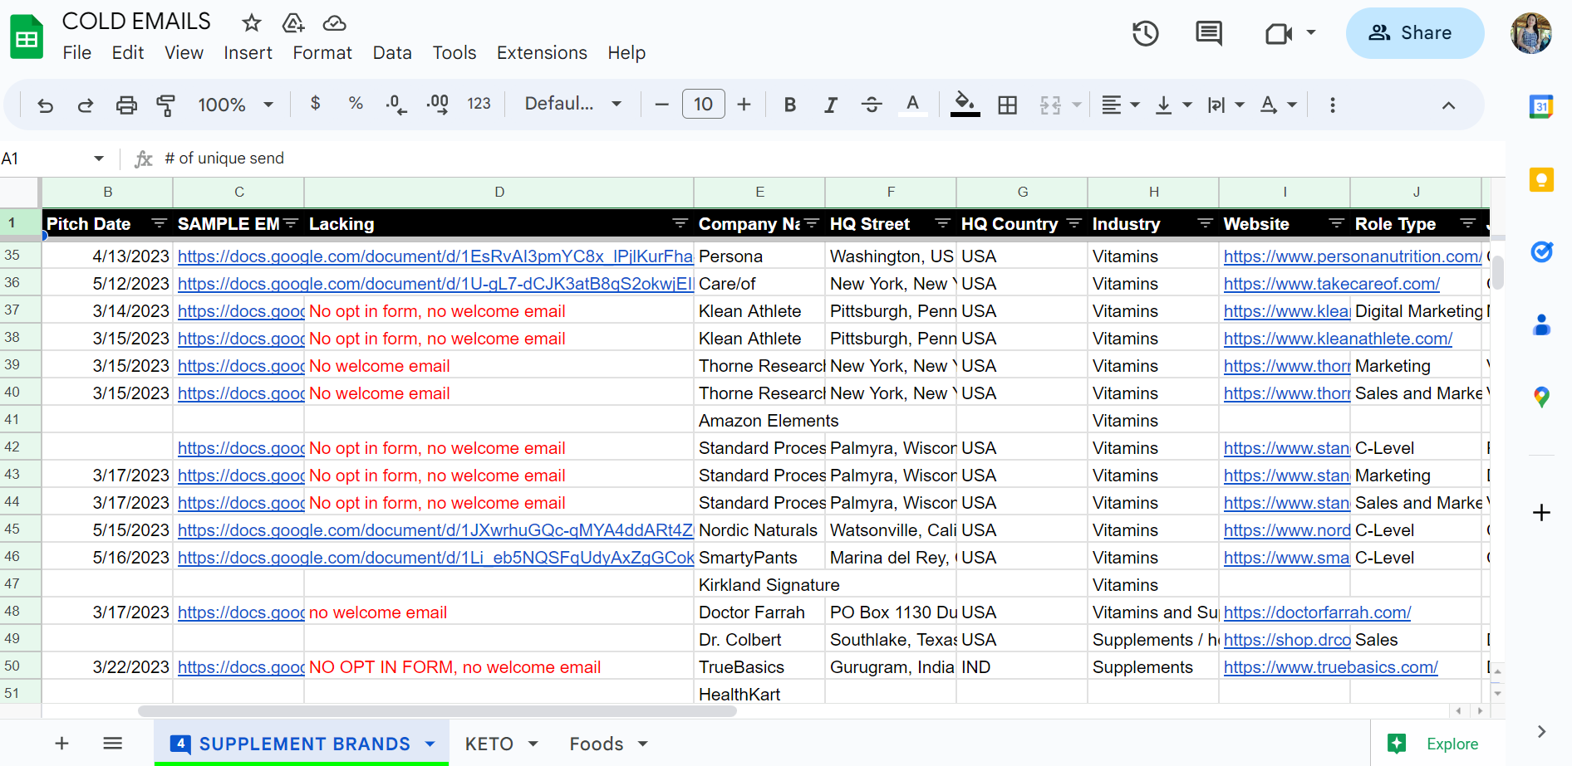Screen dimensions: 1572x766
Task: Open the takecareof.com website link
Action: pyautogui.click(x=1332, y=284)
